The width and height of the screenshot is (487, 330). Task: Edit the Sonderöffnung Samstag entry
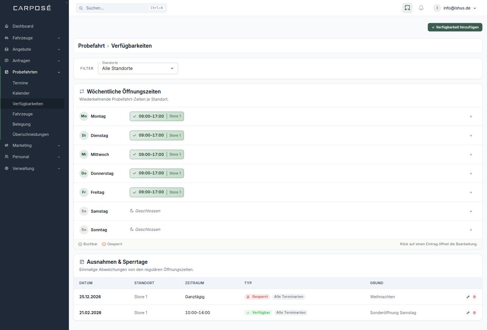pos(468,313)
